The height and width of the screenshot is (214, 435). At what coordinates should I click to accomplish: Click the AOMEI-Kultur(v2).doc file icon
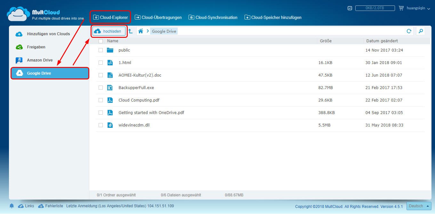(x=110, y=75)
